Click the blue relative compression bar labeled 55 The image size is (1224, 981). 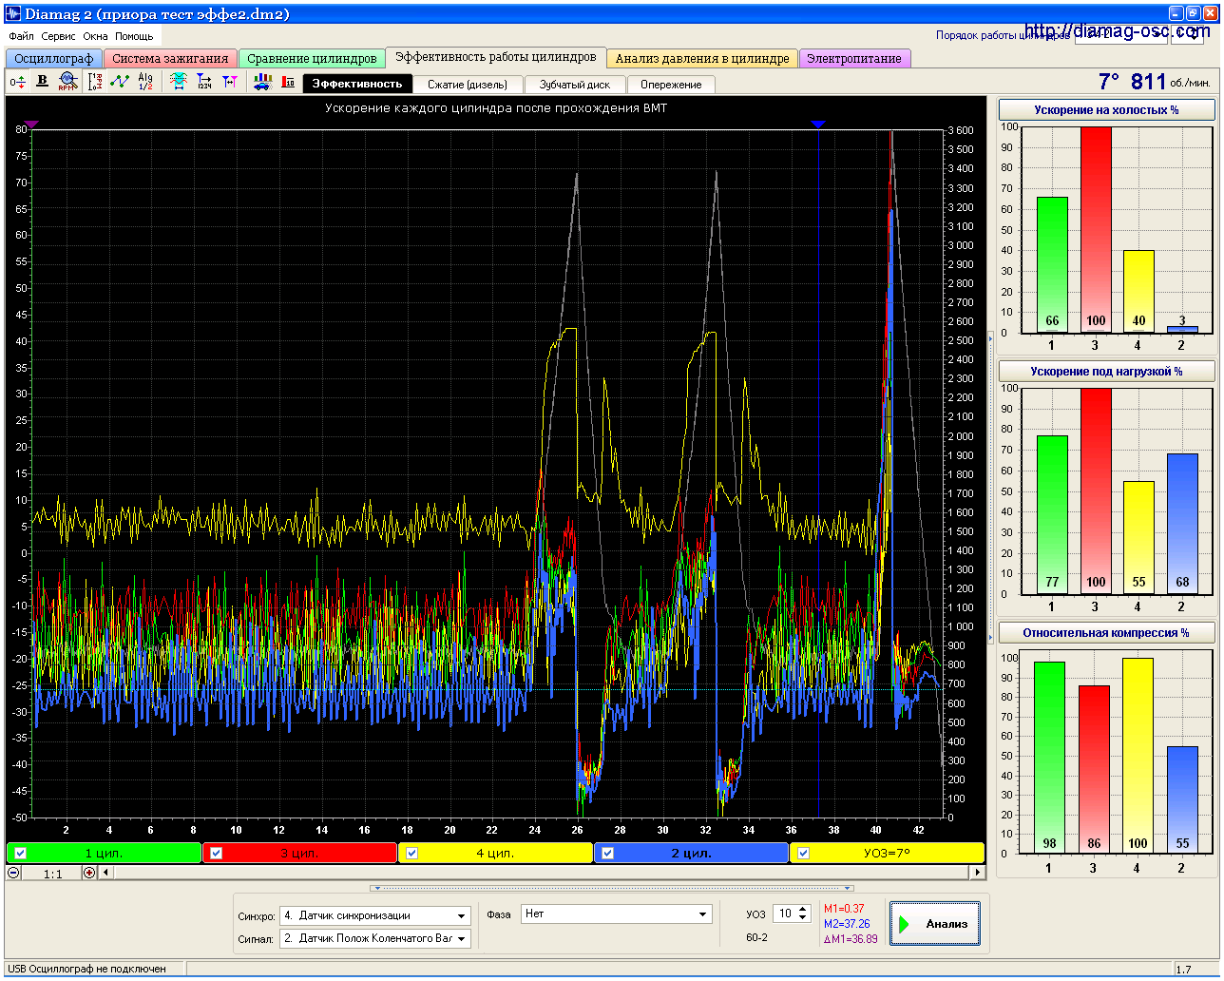(x=1182, y=799)
